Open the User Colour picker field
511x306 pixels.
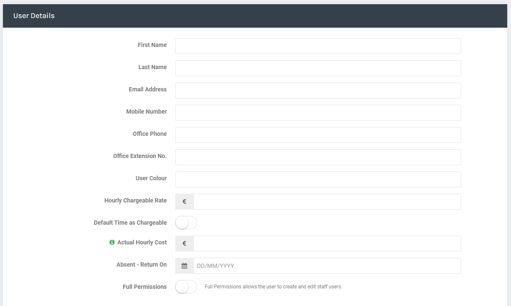pos(318,179)
